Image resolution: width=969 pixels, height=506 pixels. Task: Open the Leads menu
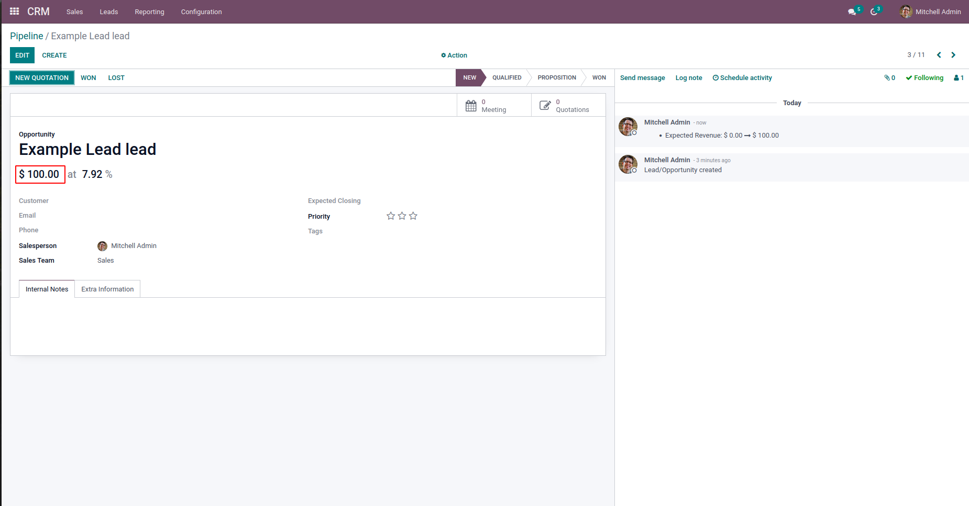pyautogui.click(x=109, y=12)
